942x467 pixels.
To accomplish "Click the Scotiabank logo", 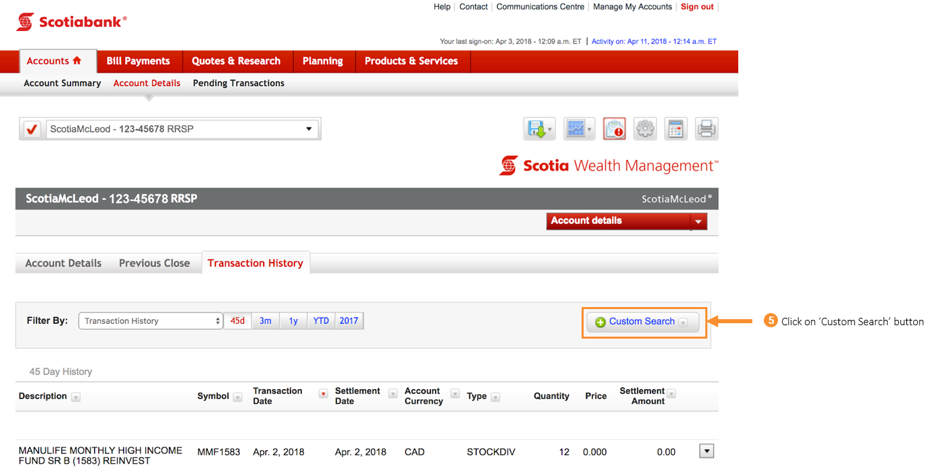I will (x=71, y=21).
